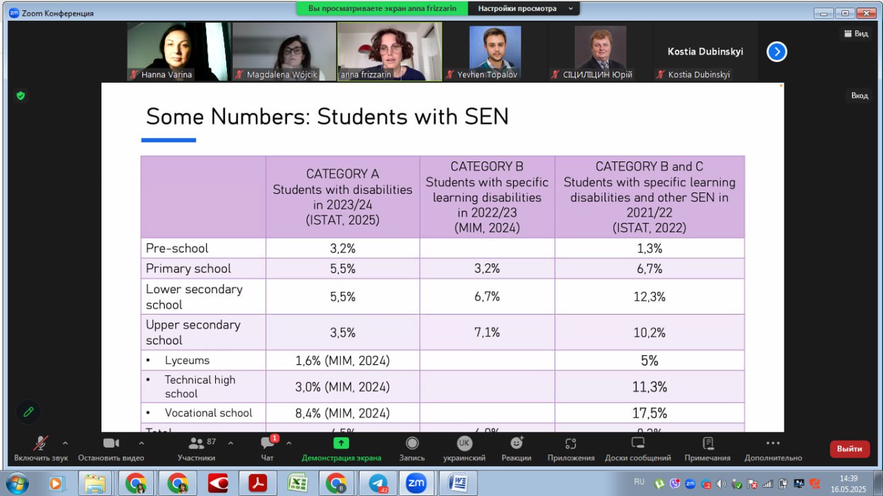The height and width of the screenshot is (496, 883).
Task: Open the Apps panel
Action: click(x=571, y=444)
